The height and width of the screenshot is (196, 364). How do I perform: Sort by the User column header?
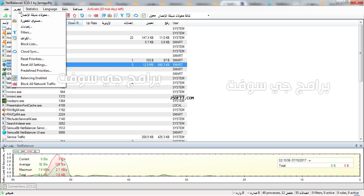pos(179,23)
